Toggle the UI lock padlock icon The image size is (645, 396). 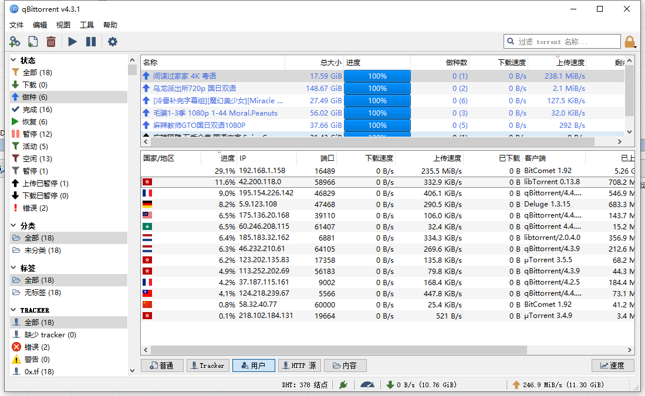tap(630, 42)
